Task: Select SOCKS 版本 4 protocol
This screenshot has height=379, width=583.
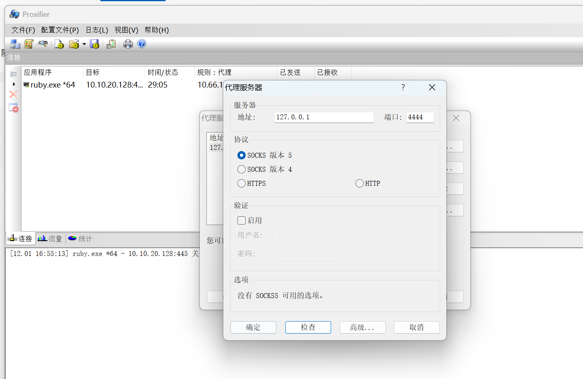Action: point(265,169)
